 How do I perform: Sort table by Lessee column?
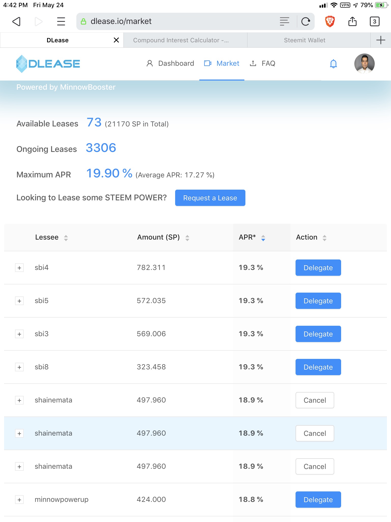[x=66, y=238]
